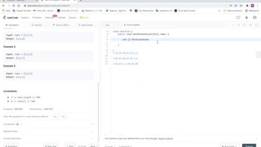
Task: Open the Store link with coin icon
Action: 84,18
